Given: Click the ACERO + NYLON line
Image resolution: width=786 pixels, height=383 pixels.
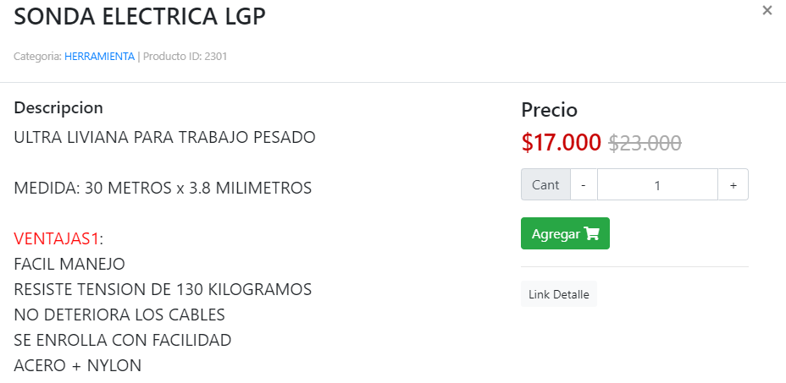Looking at the screenshot, I should [x=78, y=365].
